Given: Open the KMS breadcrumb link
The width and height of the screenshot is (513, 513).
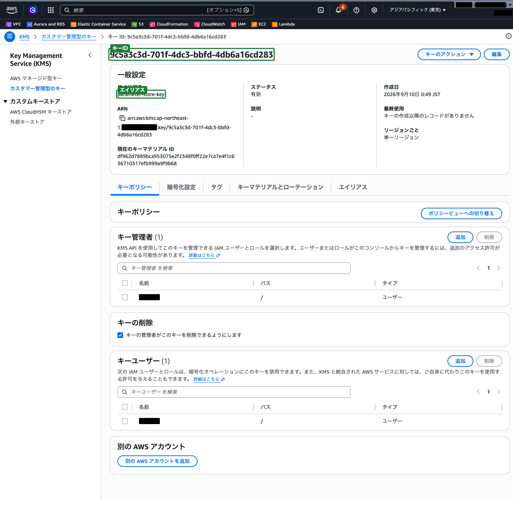Looking at the screenshot, I should click(24, 37).
